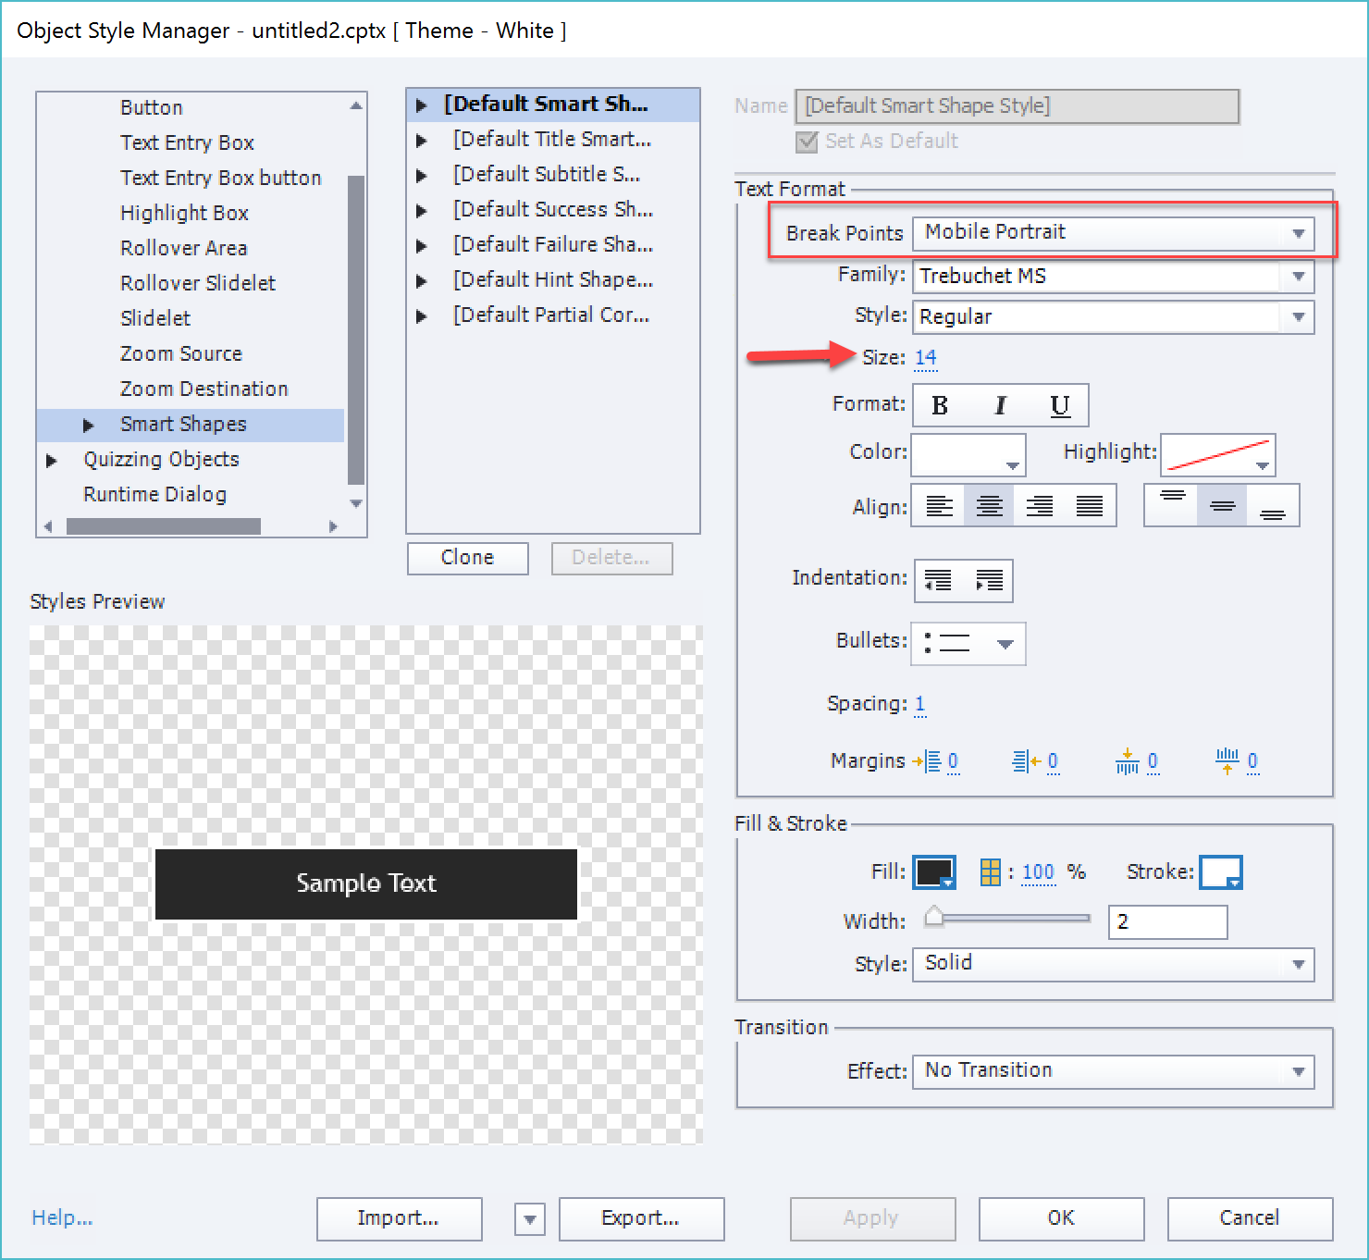Select justified text alignment
Screen dimensions: 1369x1260
pyautogui.click(x=1089, y=506)
